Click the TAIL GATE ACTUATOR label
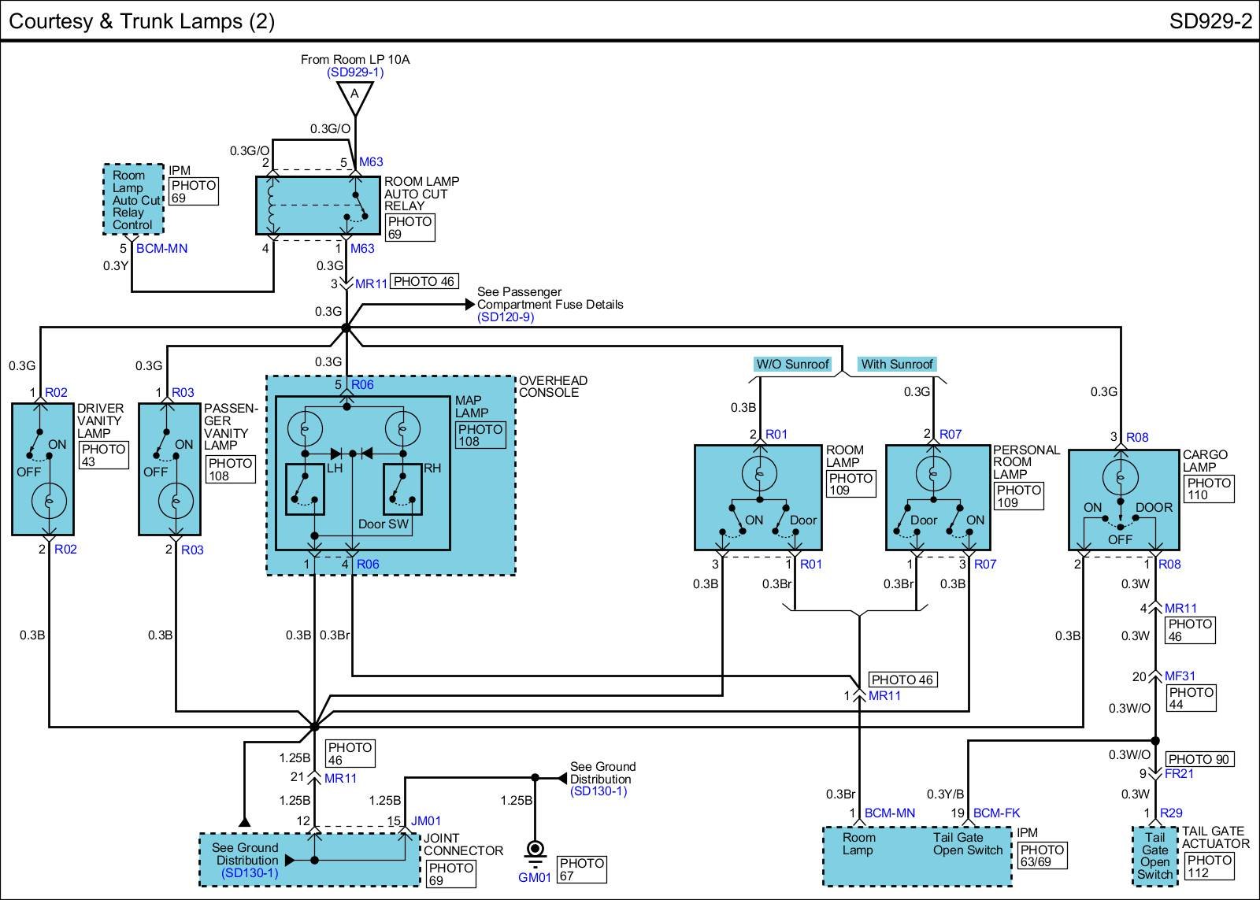Screen dimensions: 1260x900 (x=1215, y=838)
